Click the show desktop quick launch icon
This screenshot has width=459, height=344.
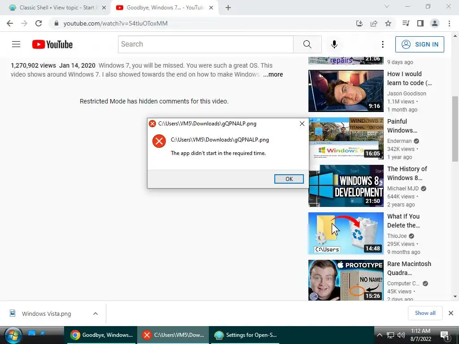pos(32,333)
